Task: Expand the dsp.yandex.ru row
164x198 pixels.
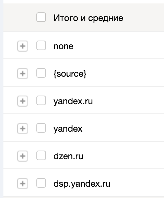Action: [23, 184]
